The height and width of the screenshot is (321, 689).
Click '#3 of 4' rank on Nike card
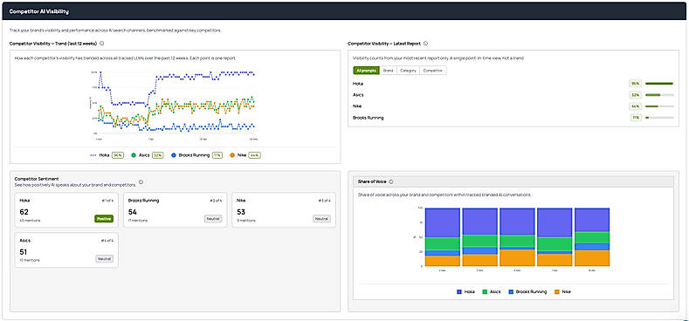point(324,201)
